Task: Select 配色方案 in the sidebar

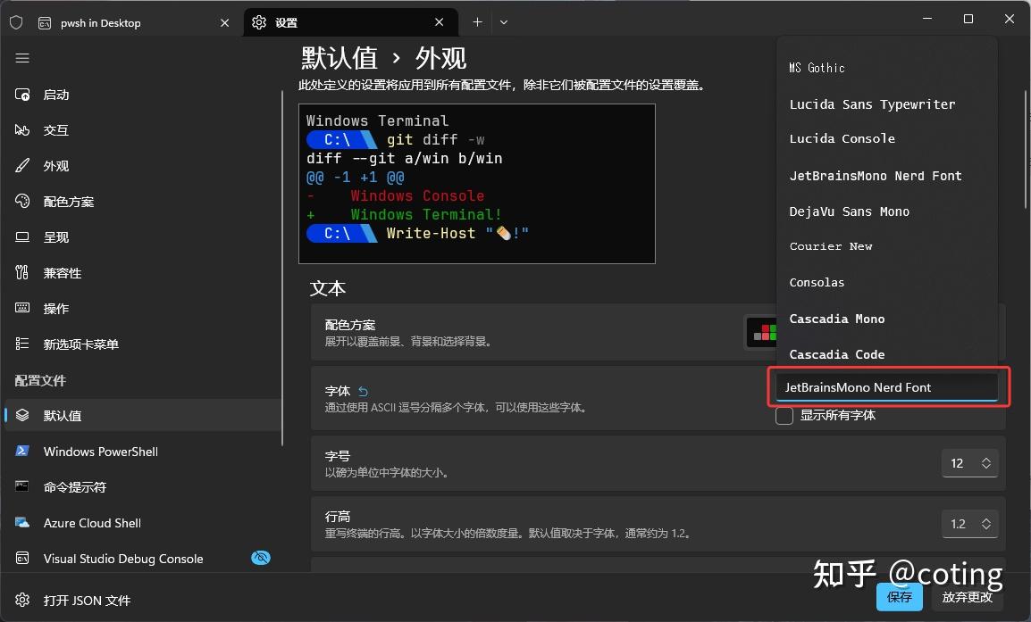Action: pos(142,201)
